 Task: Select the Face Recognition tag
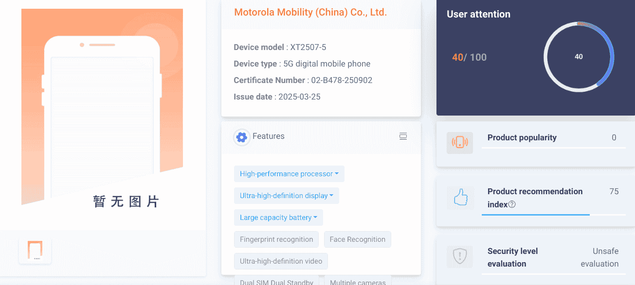click(357, 239)
